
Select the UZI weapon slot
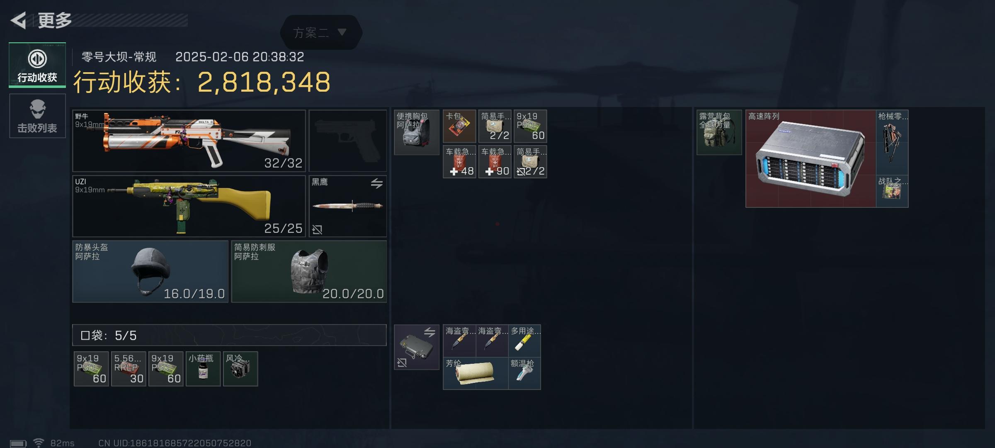(189, 206)
